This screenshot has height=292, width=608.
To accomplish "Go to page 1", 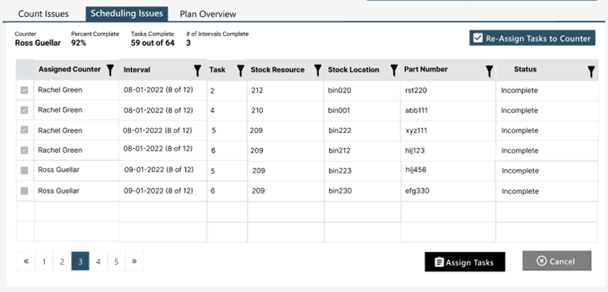I will (x=44, y=261).
